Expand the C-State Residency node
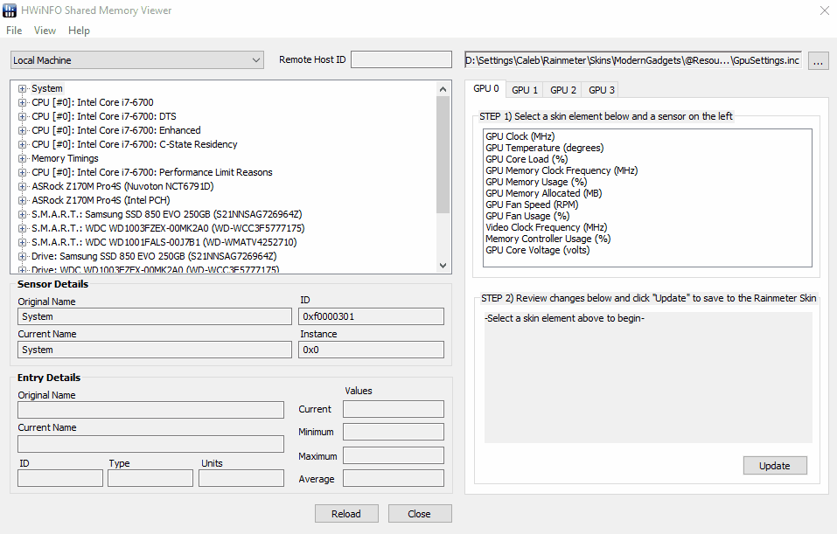Viewport: 837px width, 534px height. click(x=22, y=144)
